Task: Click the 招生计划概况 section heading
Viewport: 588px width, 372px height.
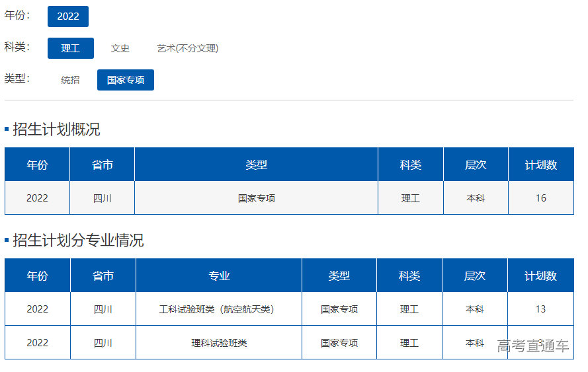Action: [x=56, y=130]
